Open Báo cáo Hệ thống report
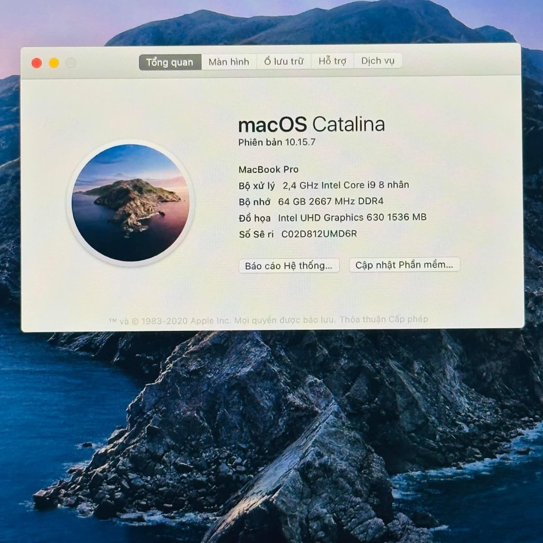The width and height of the screenshot is (543, 543). pyautogui.click(x=289, y=266)
